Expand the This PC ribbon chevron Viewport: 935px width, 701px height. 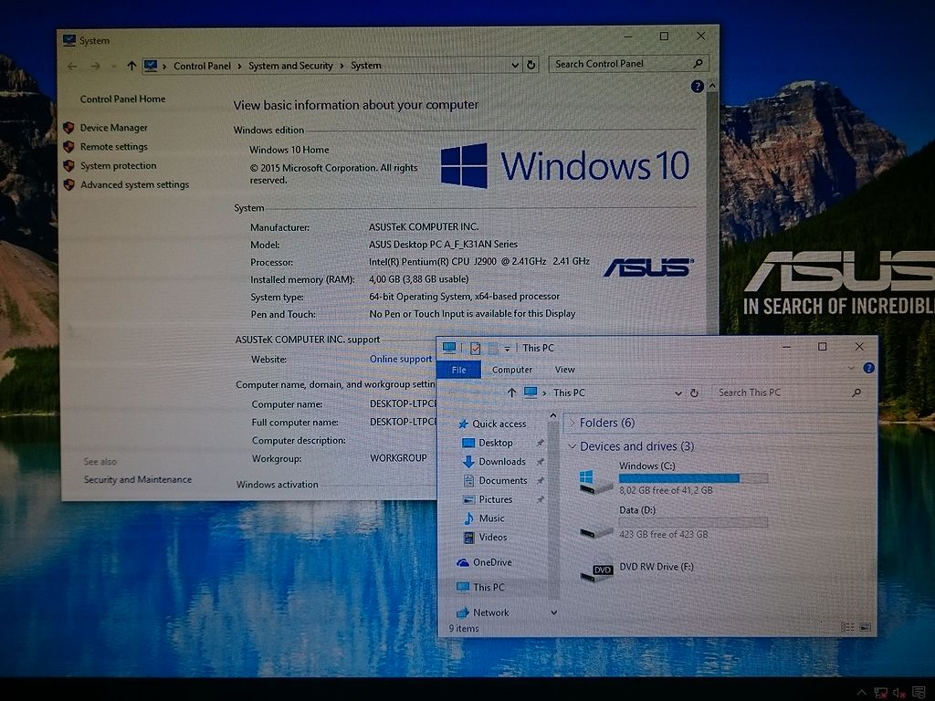[x=851, y=369]
